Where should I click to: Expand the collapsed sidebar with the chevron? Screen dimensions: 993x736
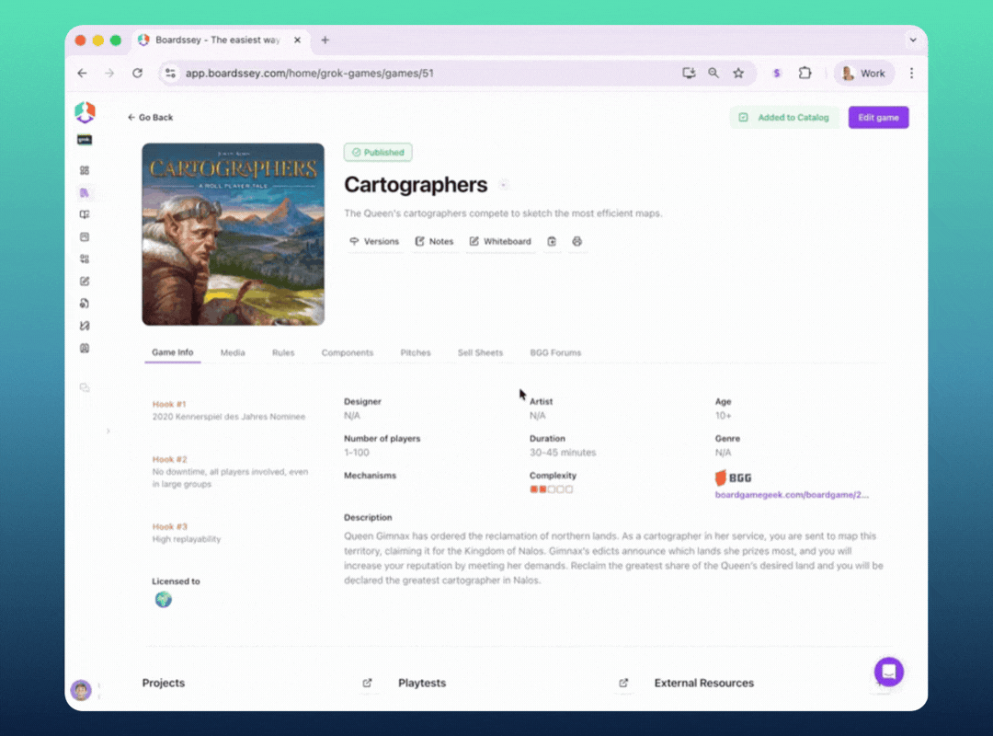(108, 431)
